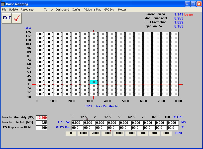
Task: Edit %TPS Mix field above beige 3000 RPM label
Action: (x=113, y=128)
